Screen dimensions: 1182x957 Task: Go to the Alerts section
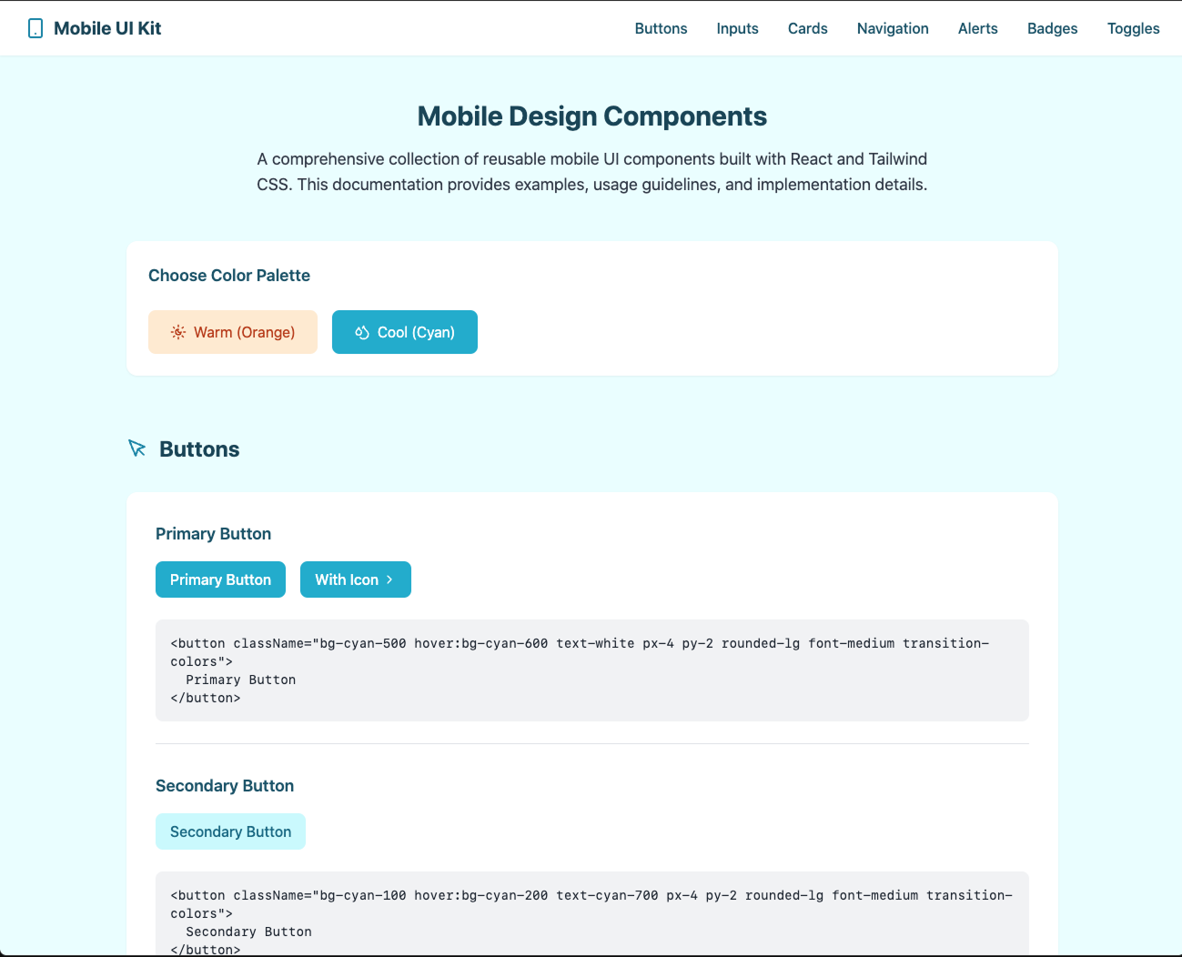click(978, 28)
